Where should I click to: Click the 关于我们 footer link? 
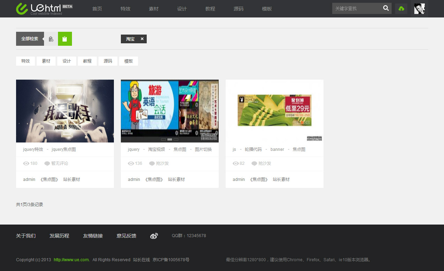(x=26, y=236)
